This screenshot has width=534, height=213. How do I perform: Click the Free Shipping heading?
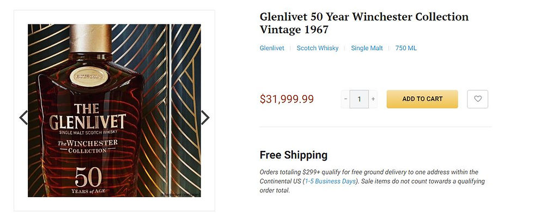coord(294,155)
